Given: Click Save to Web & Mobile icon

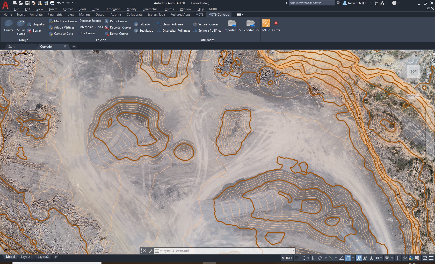Looking at the screenshot, I should coord(46,3).
